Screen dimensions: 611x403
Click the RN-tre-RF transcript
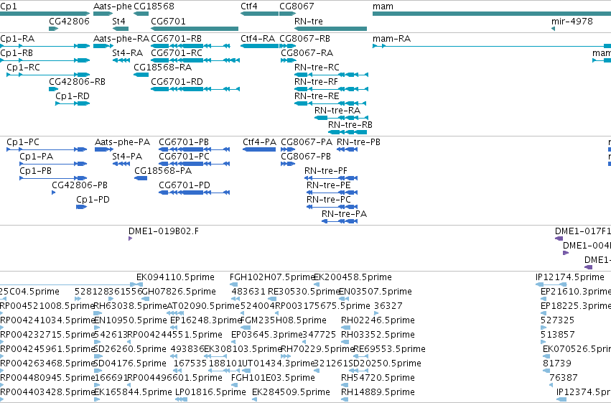(331, 89)
